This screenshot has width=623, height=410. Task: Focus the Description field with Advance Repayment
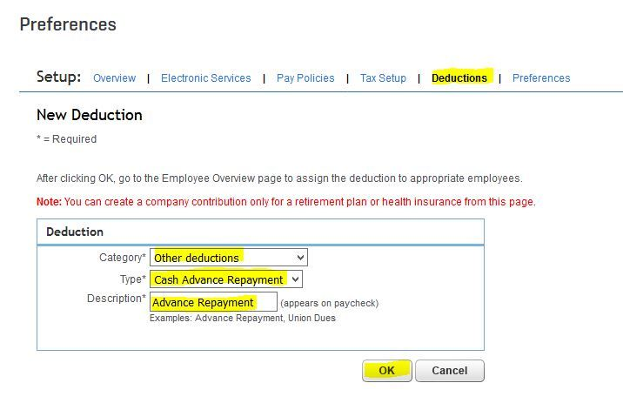coord(213,302)
